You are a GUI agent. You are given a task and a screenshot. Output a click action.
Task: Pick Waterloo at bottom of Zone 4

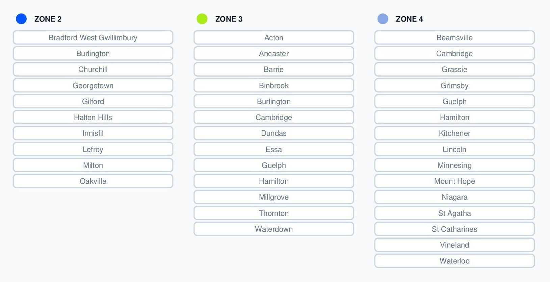[454, 261]
